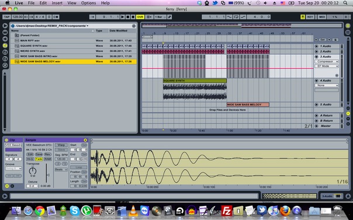Unfold the 5 Audio track

point(316,104)
